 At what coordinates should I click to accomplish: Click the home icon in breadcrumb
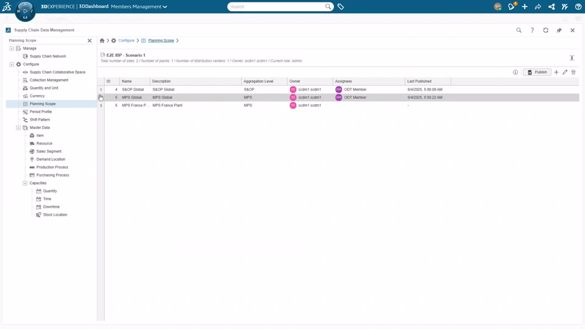pos(102,41)
